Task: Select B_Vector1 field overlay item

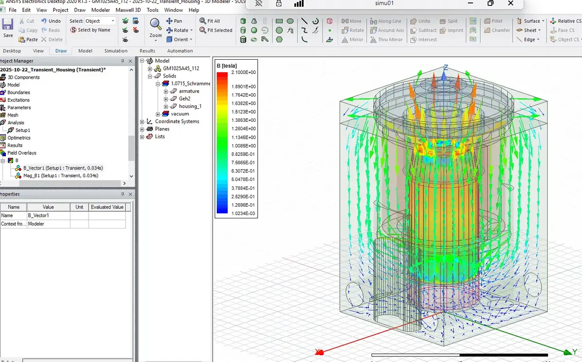Action: point(63,168)
